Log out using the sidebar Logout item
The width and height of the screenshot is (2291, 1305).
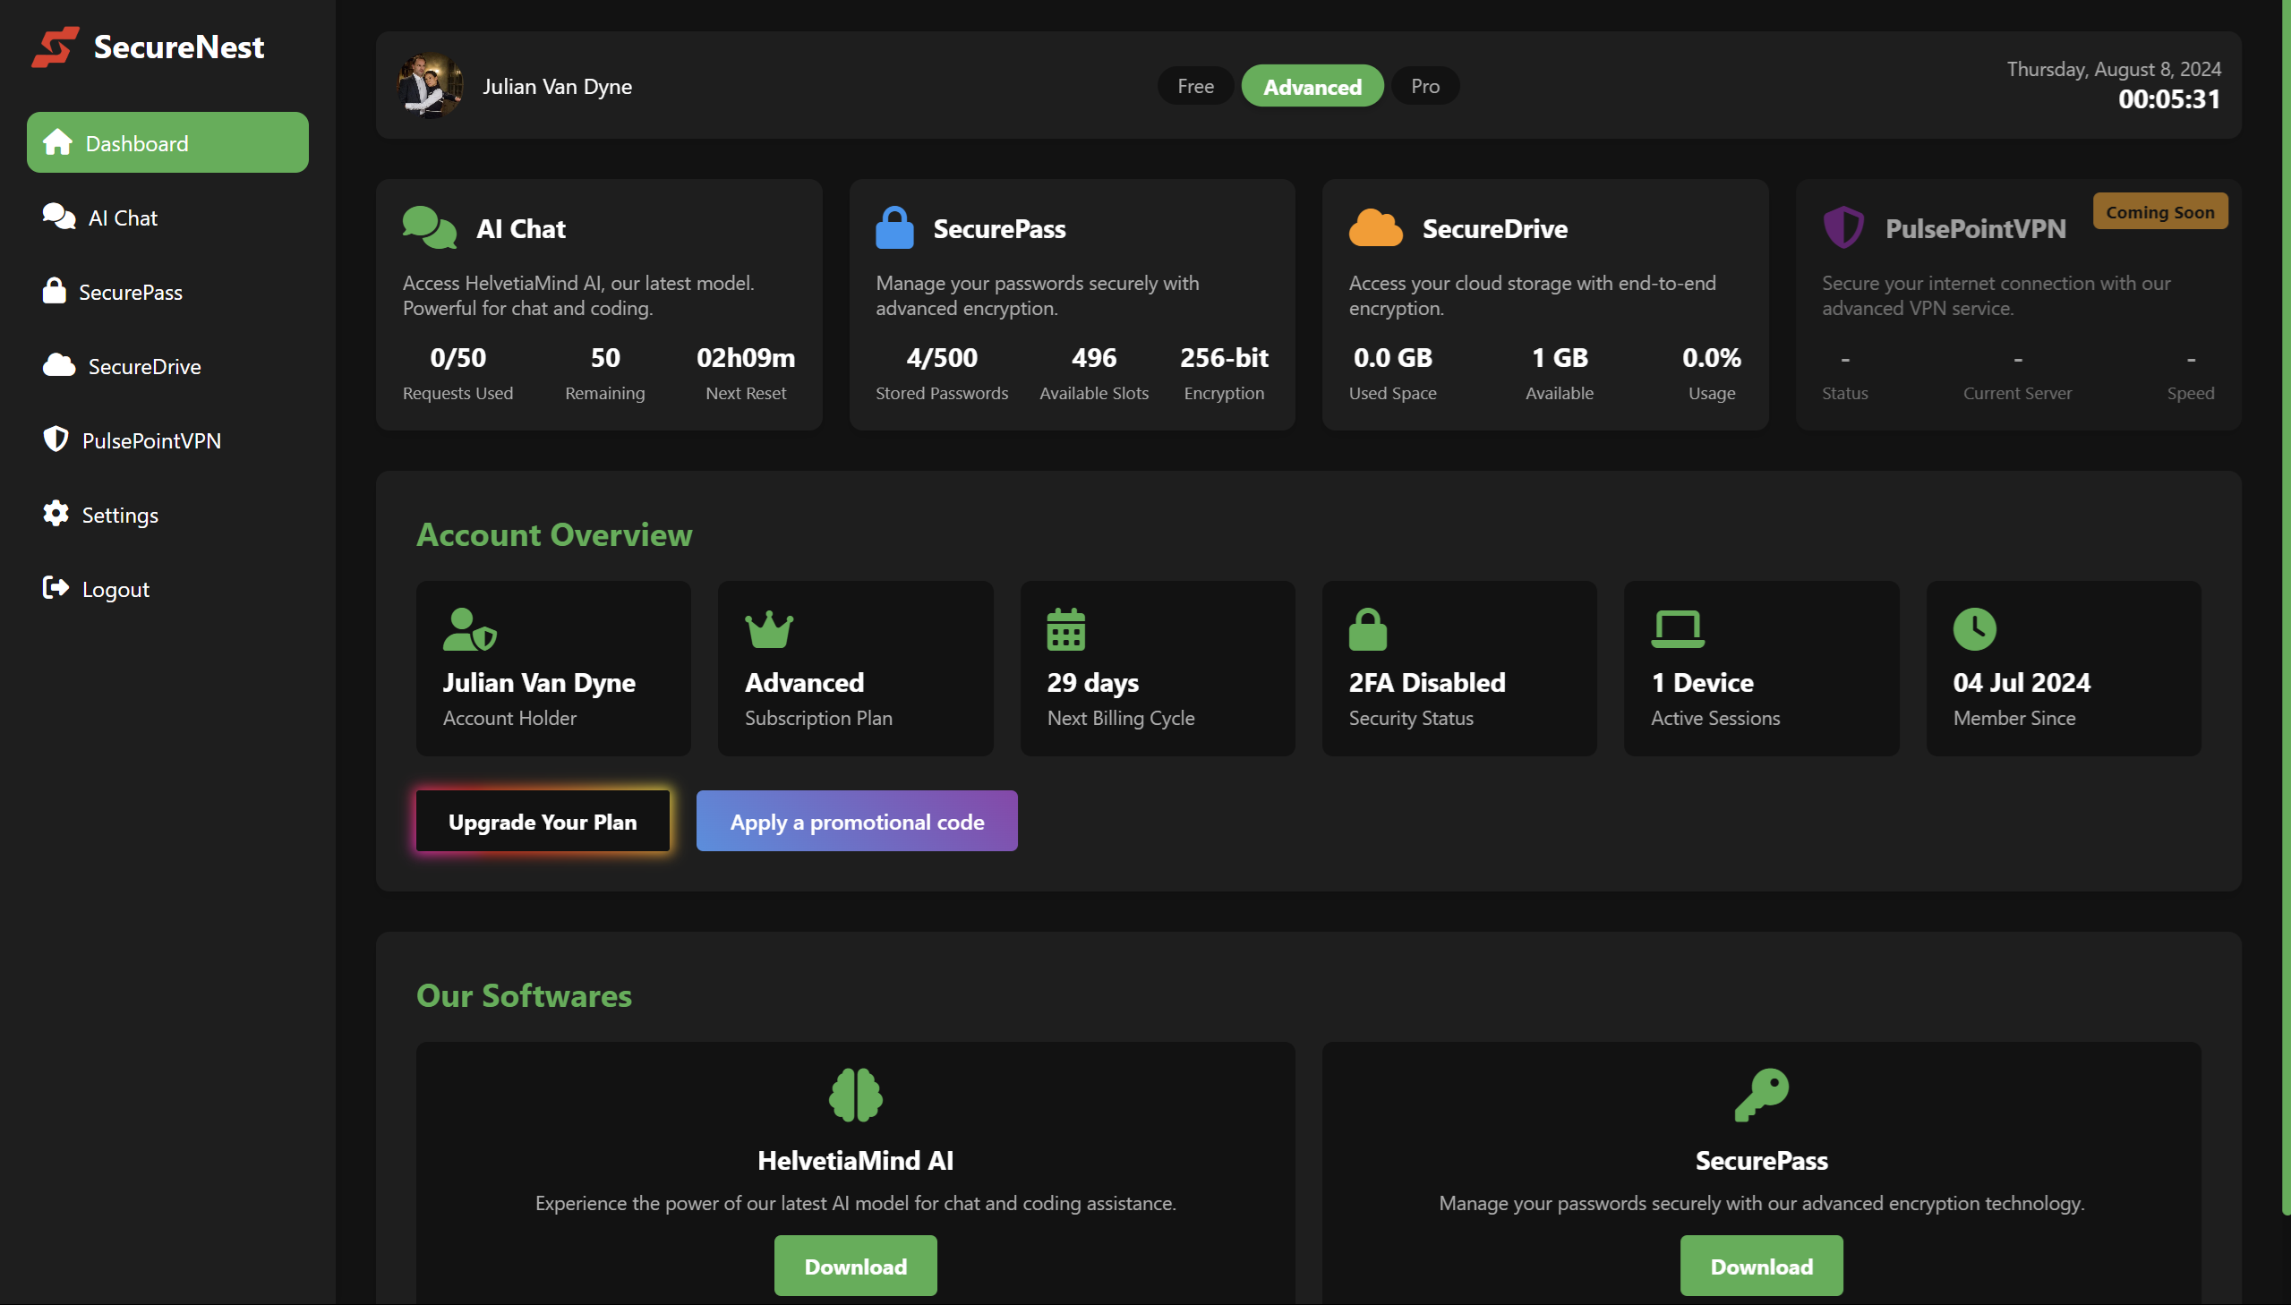click(115, 589)
